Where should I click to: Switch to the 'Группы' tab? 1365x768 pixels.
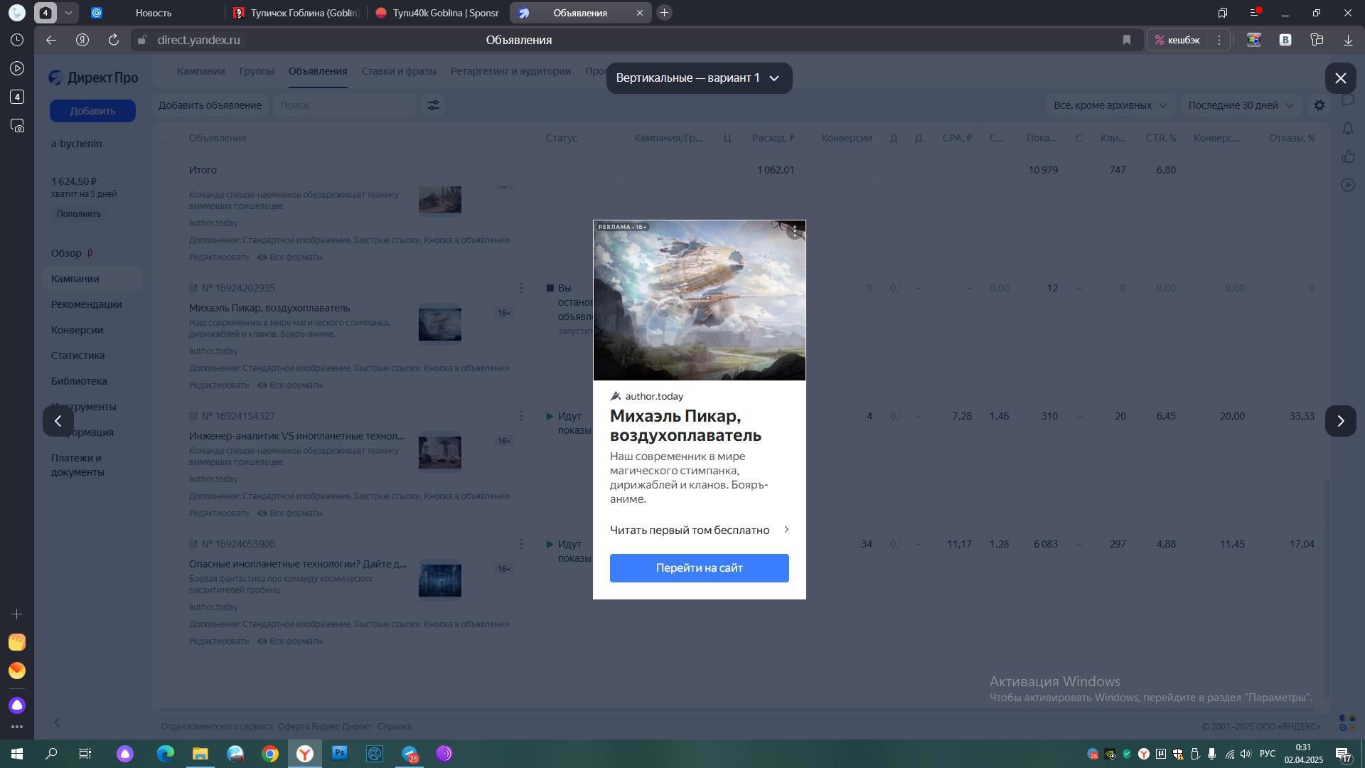click(x=257, y=71)
